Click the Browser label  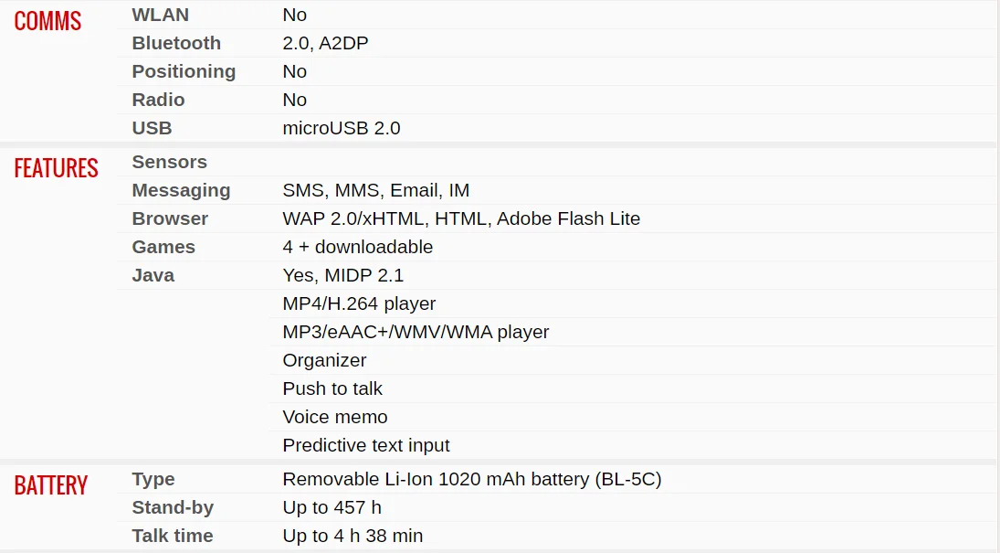[x=170, y=218]
